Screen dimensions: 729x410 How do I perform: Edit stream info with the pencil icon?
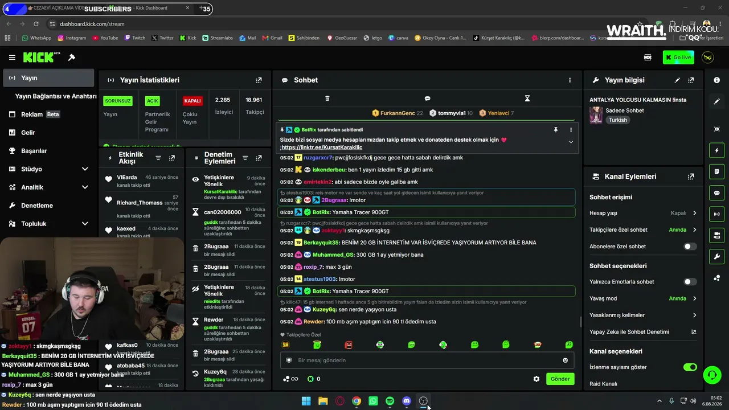point(677,80)
